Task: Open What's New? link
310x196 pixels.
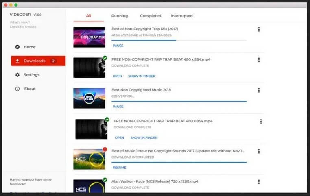Action: [x=20, y=22]
